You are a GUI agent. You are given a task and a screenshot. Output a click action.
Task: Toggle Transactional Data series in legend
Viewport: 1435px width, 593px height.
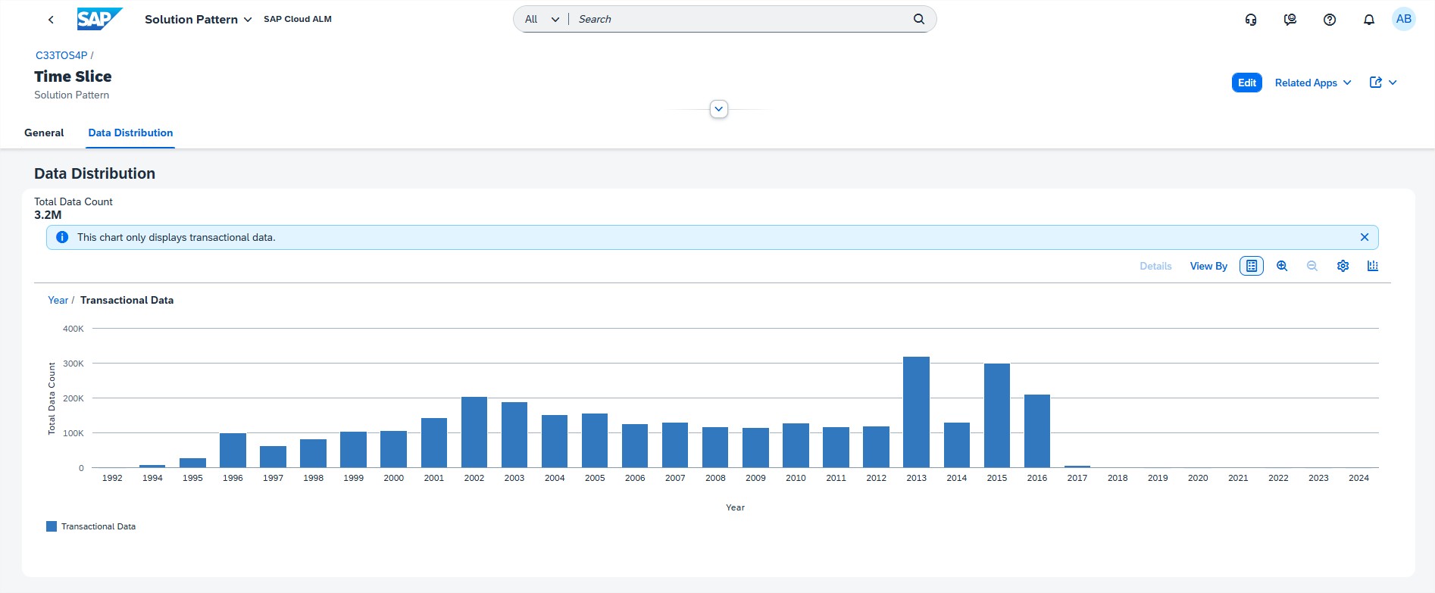[x=91, y=526]
